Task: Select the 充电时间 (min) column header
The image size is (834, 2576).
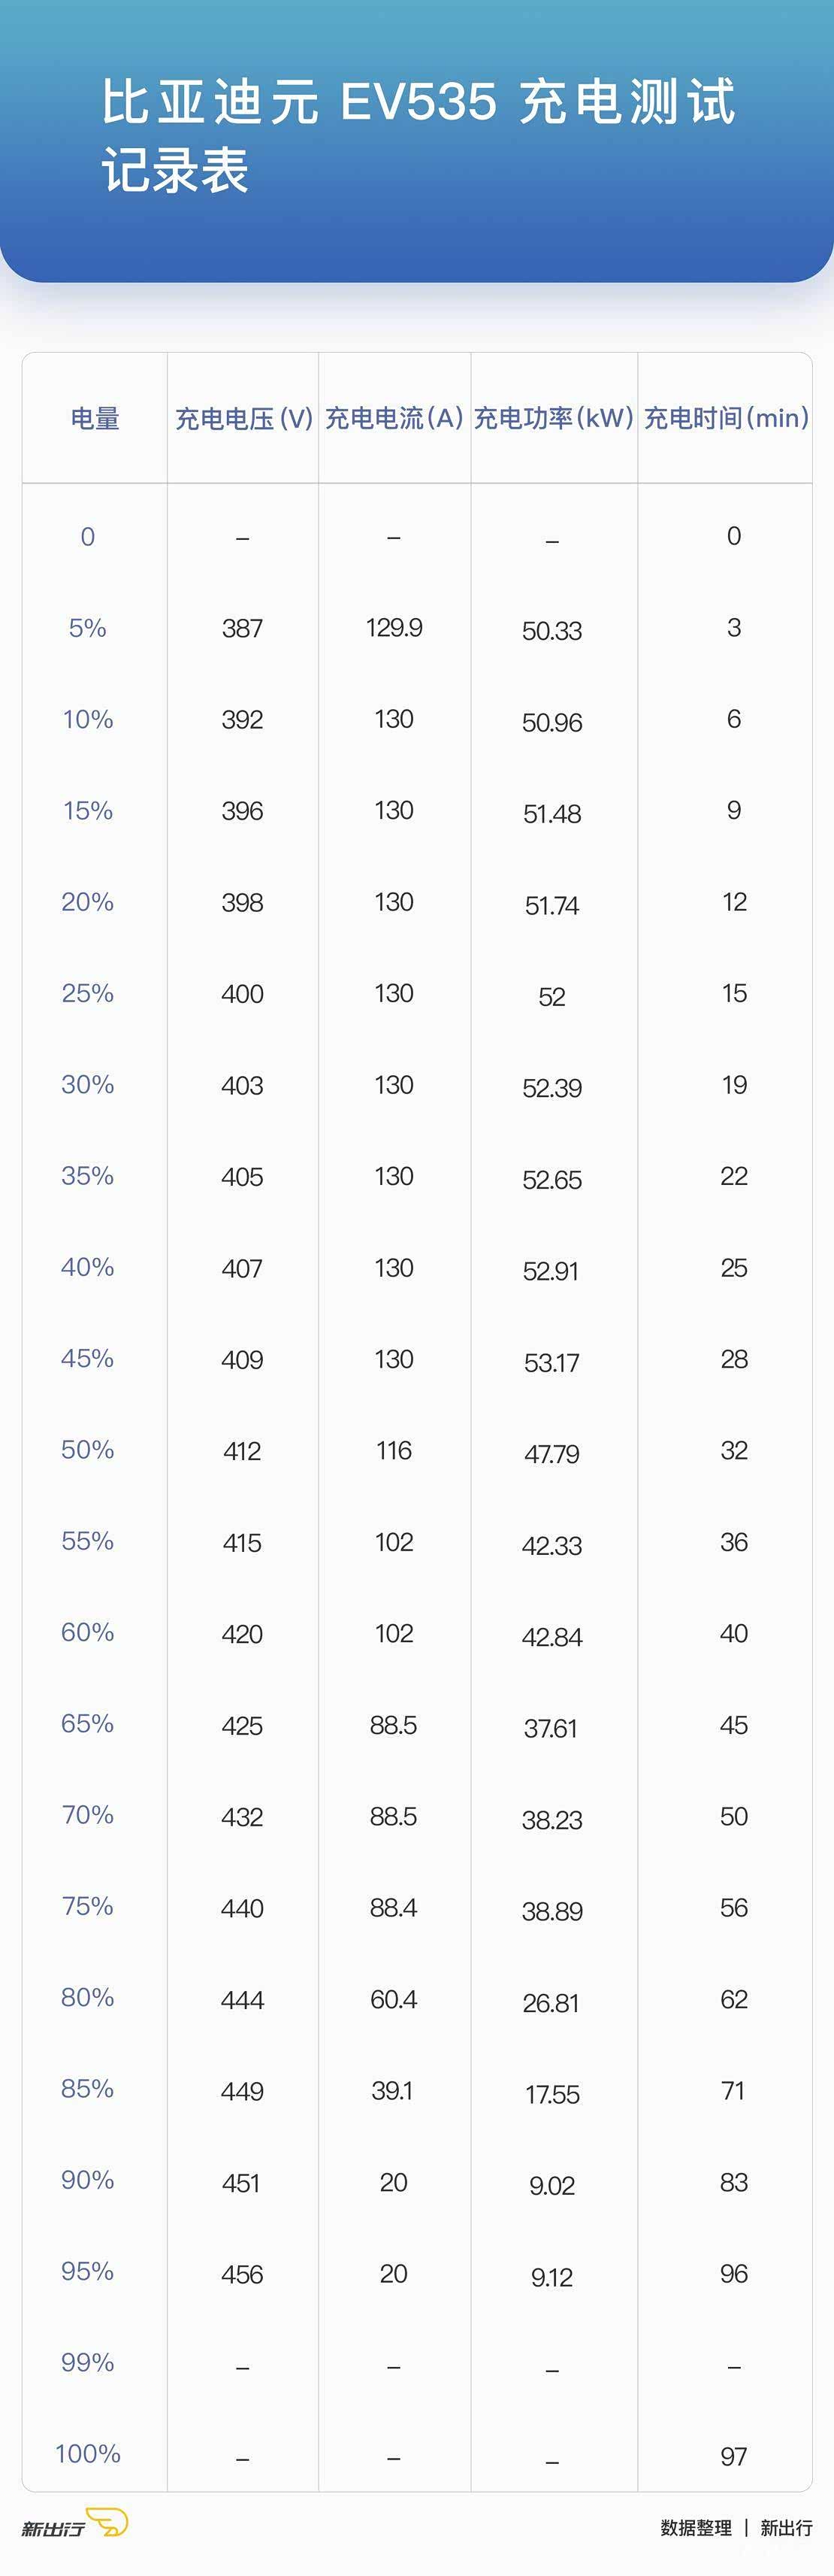Action: click(x=726, y=418)
